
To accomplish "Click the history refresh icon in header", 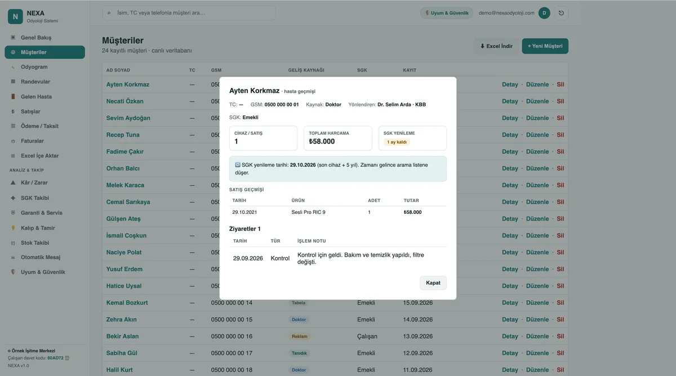I will coord(561,13).
